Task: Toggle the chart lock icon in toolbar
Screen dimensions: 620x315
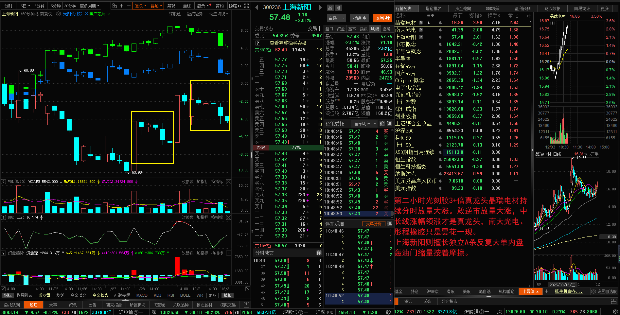Action: tap(114, 6)
